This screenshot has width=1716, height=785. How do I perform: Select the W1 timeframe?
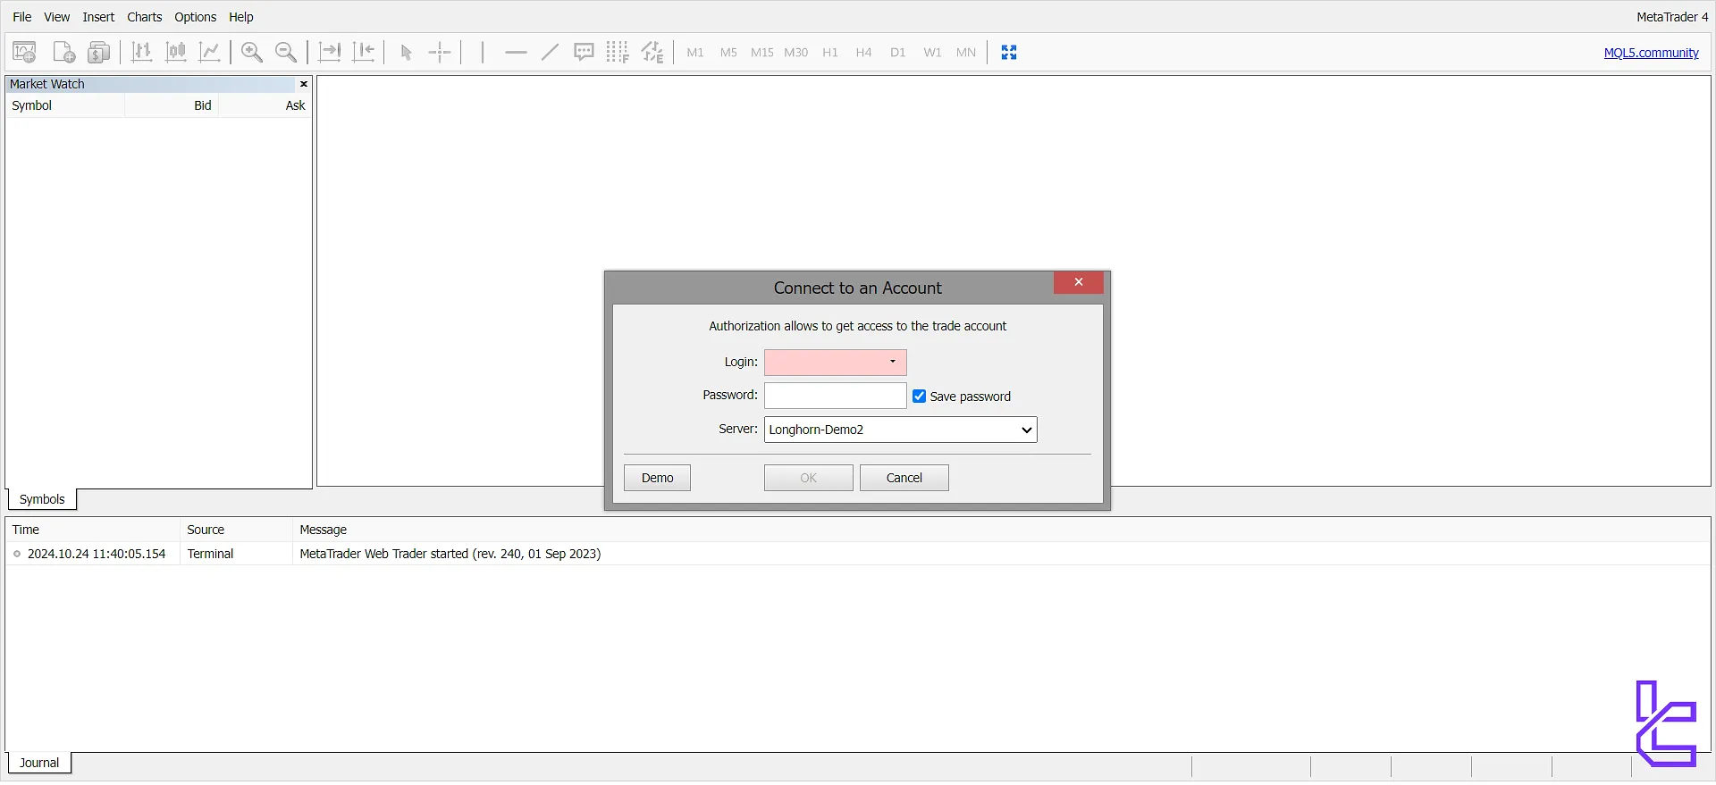pyautogui.click(x=932, y=53)
